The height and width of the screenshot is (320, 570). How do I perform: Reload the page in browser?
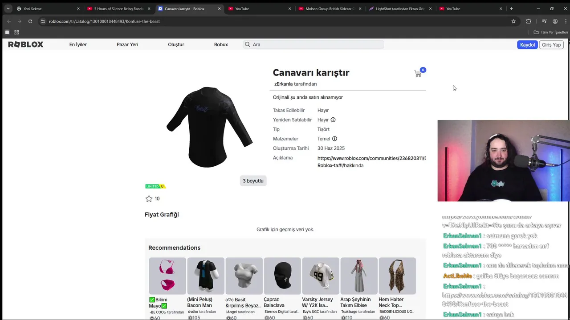(x=30, y=21)
